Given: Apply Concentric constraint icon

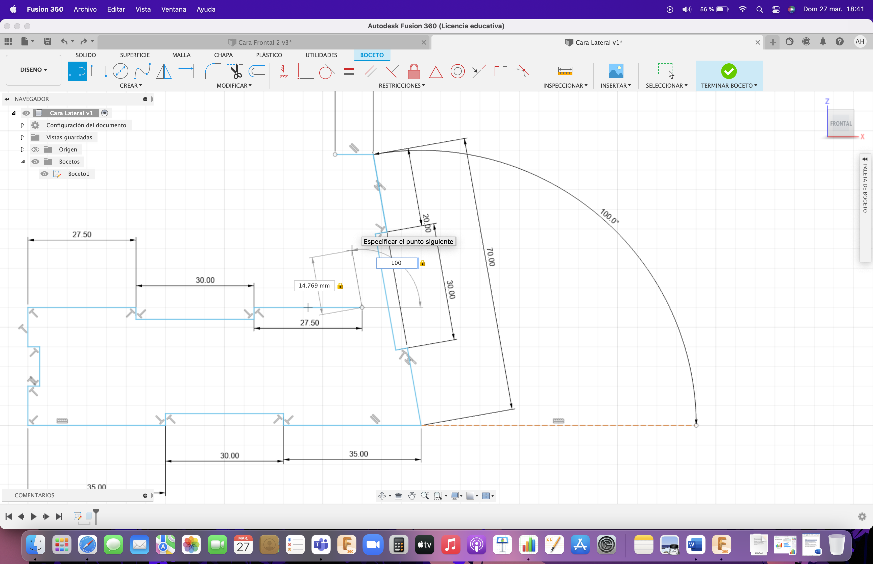Looking at the screenshot, I should click(457, 71).
